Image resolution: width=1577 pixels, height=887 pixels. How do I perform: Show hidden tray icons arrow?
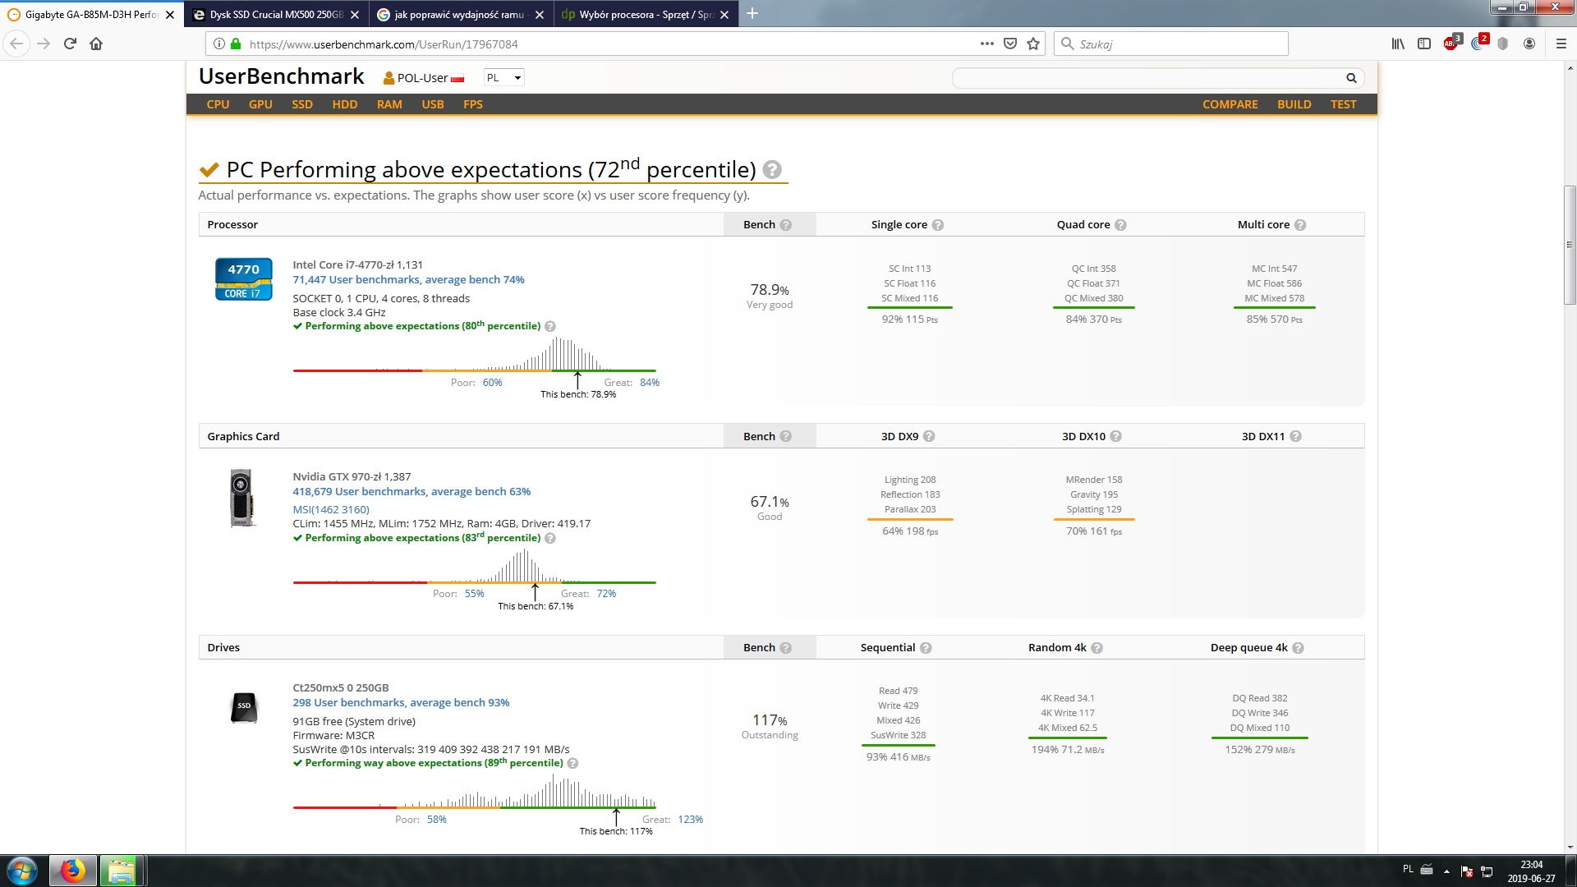click(1446, 871)
